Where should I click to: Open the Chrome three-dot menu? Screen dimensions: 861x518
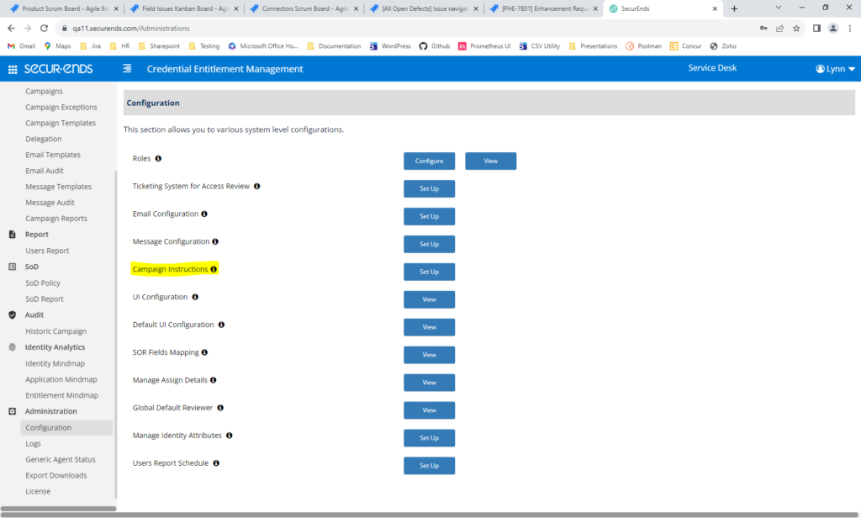(849, 28)
